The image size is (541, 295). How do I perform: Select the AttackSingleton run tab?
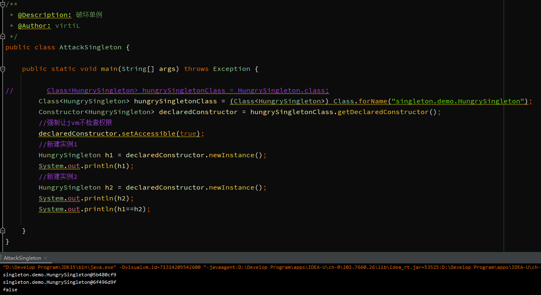pos(22,258)
